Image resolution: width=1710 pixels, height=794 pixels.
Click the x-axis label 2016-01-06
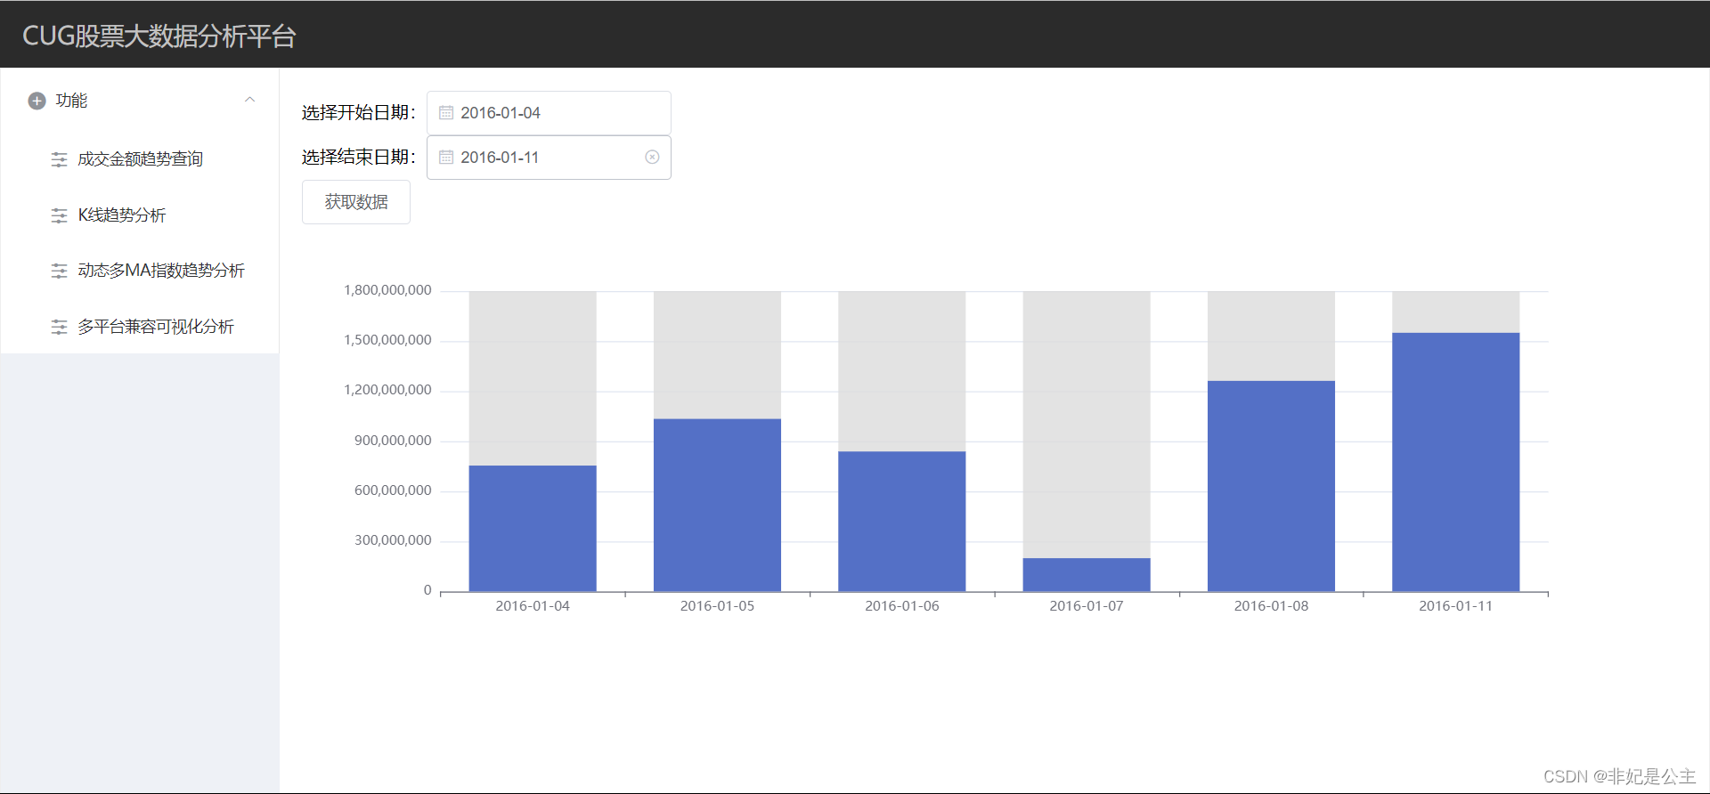(x=902, y=606)
